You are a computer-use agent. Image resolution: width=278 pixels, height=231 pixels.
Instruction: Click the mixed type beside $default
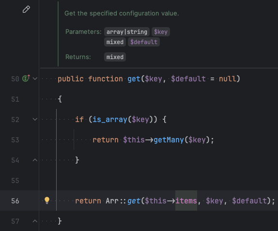point(115,42)
